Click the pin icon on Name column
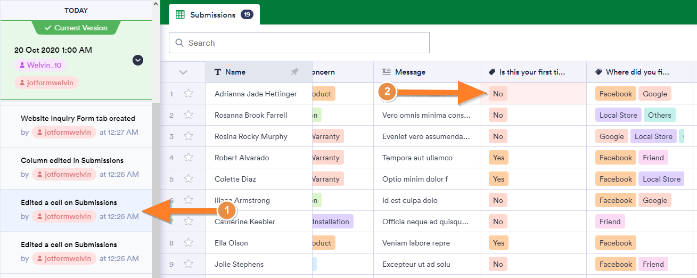697x278 pixels. tap(294, 72)
